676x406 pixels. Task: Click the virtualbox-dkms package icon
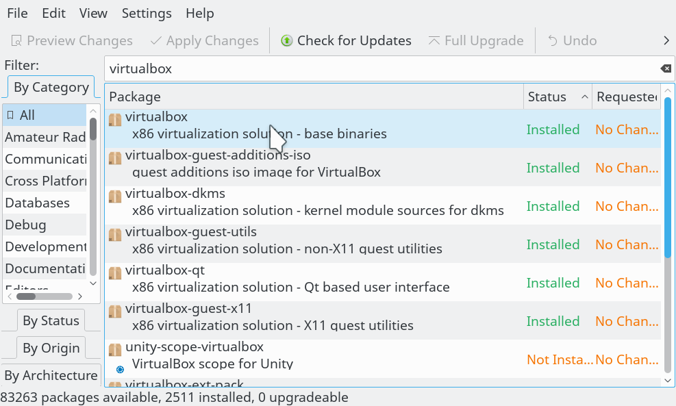coord(115,196)
